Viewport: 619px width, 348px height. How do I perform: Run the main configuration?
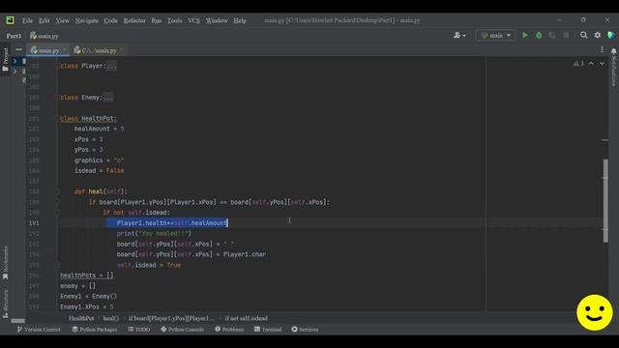(x=524, y=35)
